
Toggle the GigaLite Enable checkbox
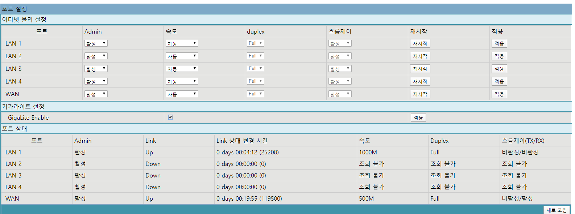(x=170, y=117)
